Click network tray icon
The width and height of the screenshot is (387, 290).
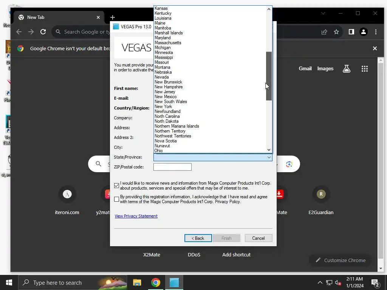tap(329, 282)
